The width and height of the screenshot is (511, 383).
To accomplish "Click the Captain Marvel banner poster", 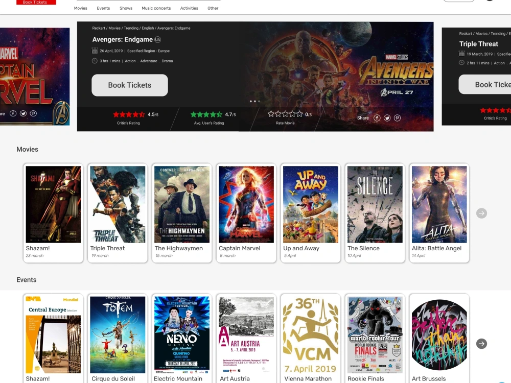I will click(x=35, y=77).
